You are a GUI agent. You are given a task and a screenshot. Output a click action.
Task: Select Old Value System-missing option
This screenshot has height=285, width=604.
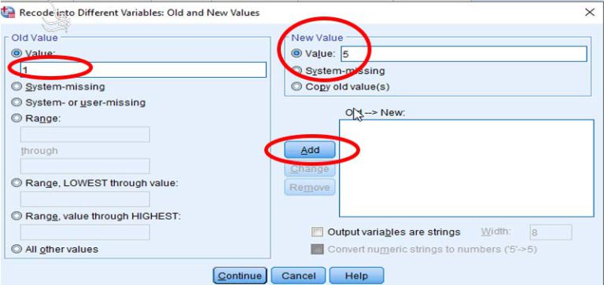17,86
